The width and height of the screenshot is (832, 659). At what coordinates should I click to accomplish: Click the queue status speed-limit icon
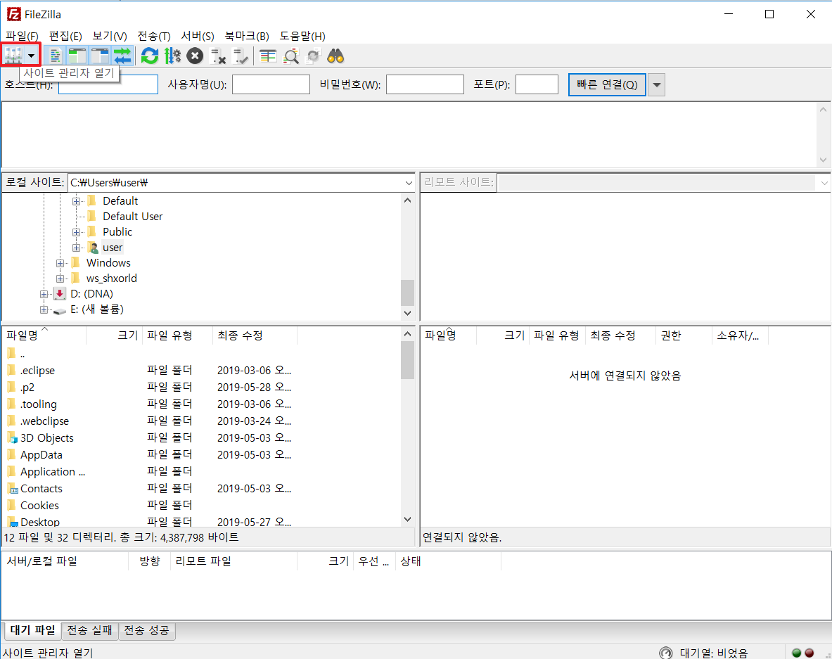point(665,653)
